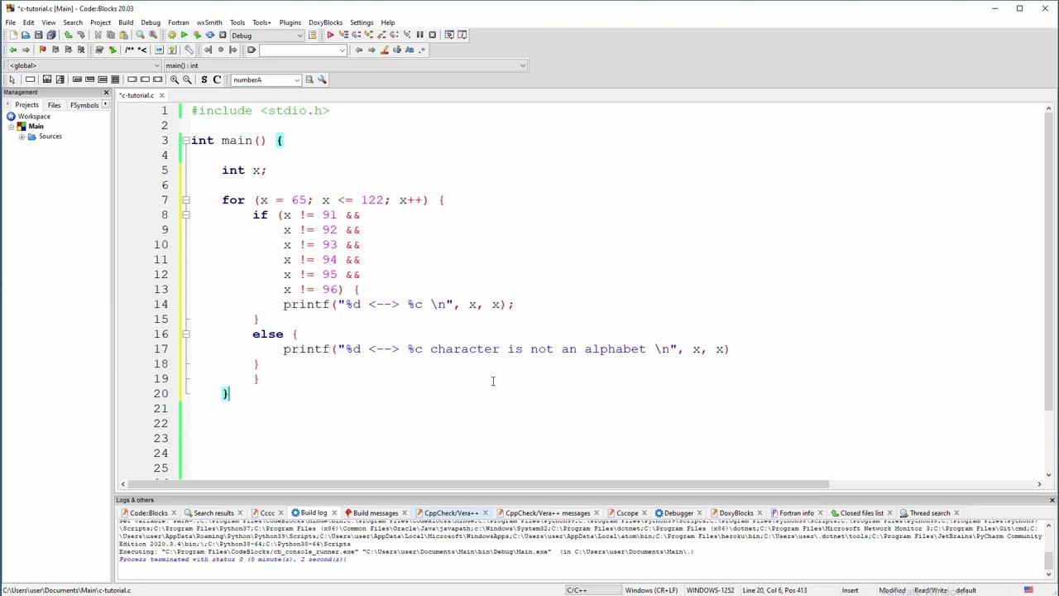Expand the Sources tree node
Viewport: 1059px width, 596px height.
click(x=22, y=137)
